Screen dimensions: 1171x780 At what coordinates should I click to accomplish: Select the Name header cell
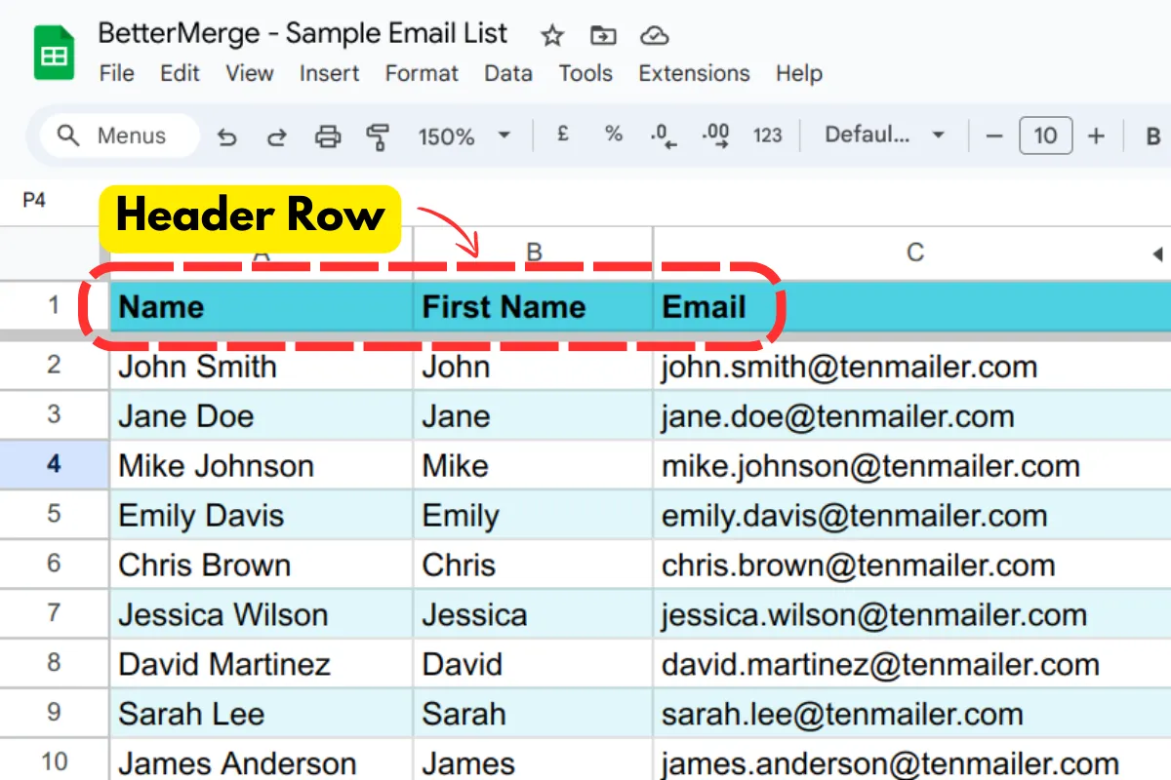pyautogui.click(x=262, y=306)
